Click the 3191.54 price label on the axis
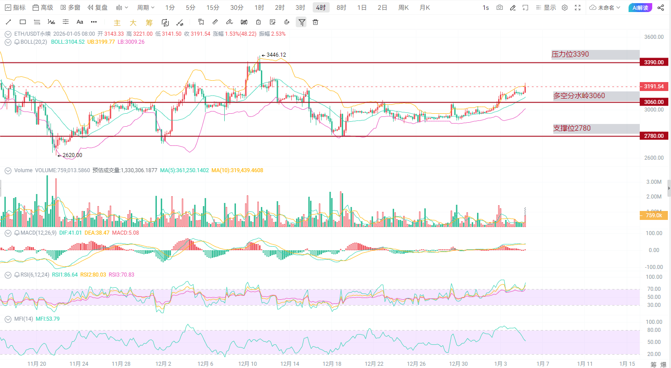 pos(653,87)
